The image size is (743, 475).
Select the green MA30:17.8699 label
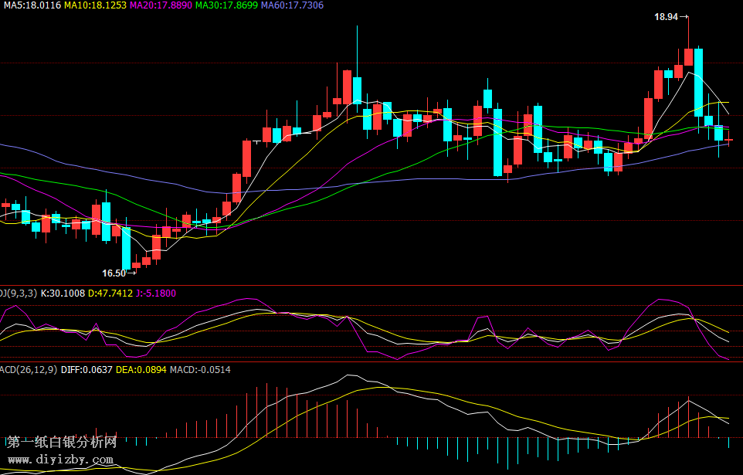[x=226, y=5]
